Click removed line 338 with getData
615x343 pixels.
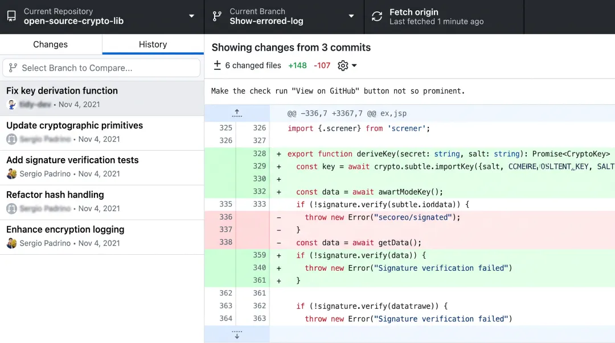pyautogui.click(x=409, y=243)
